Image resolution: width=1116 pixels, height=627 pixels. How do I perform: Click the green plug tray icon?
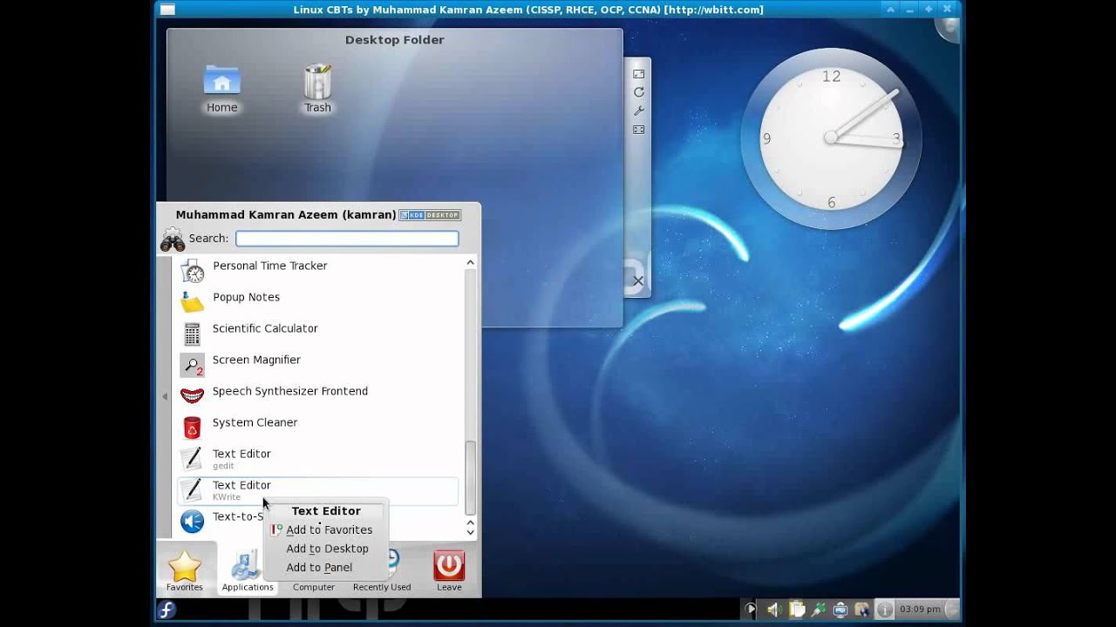[x=818, y=610]
